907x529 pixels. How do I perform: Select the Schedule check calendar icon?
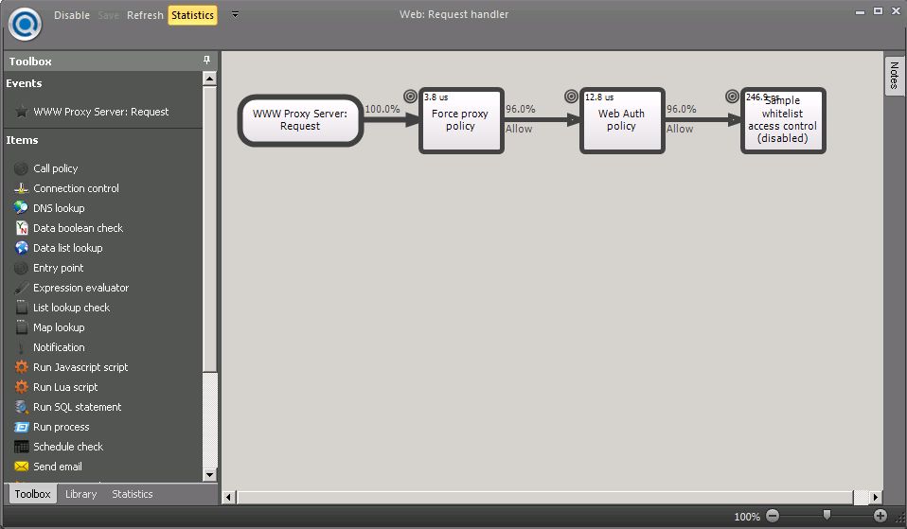coord(22,447)
